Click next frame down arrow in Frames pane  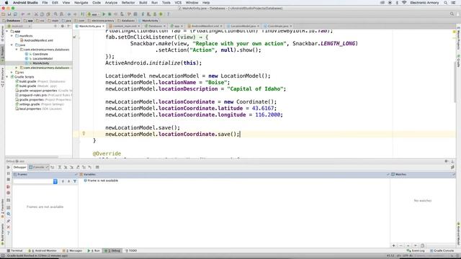click(x=68, y=181)
